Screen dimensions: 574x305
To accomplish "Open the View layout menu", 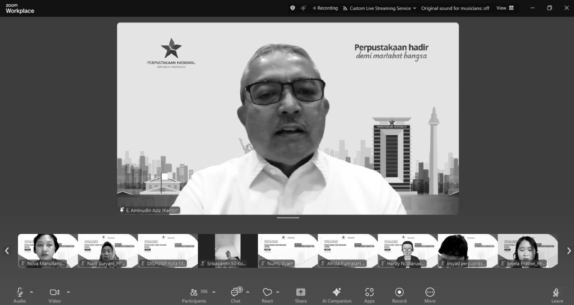I will click(505, 8).
